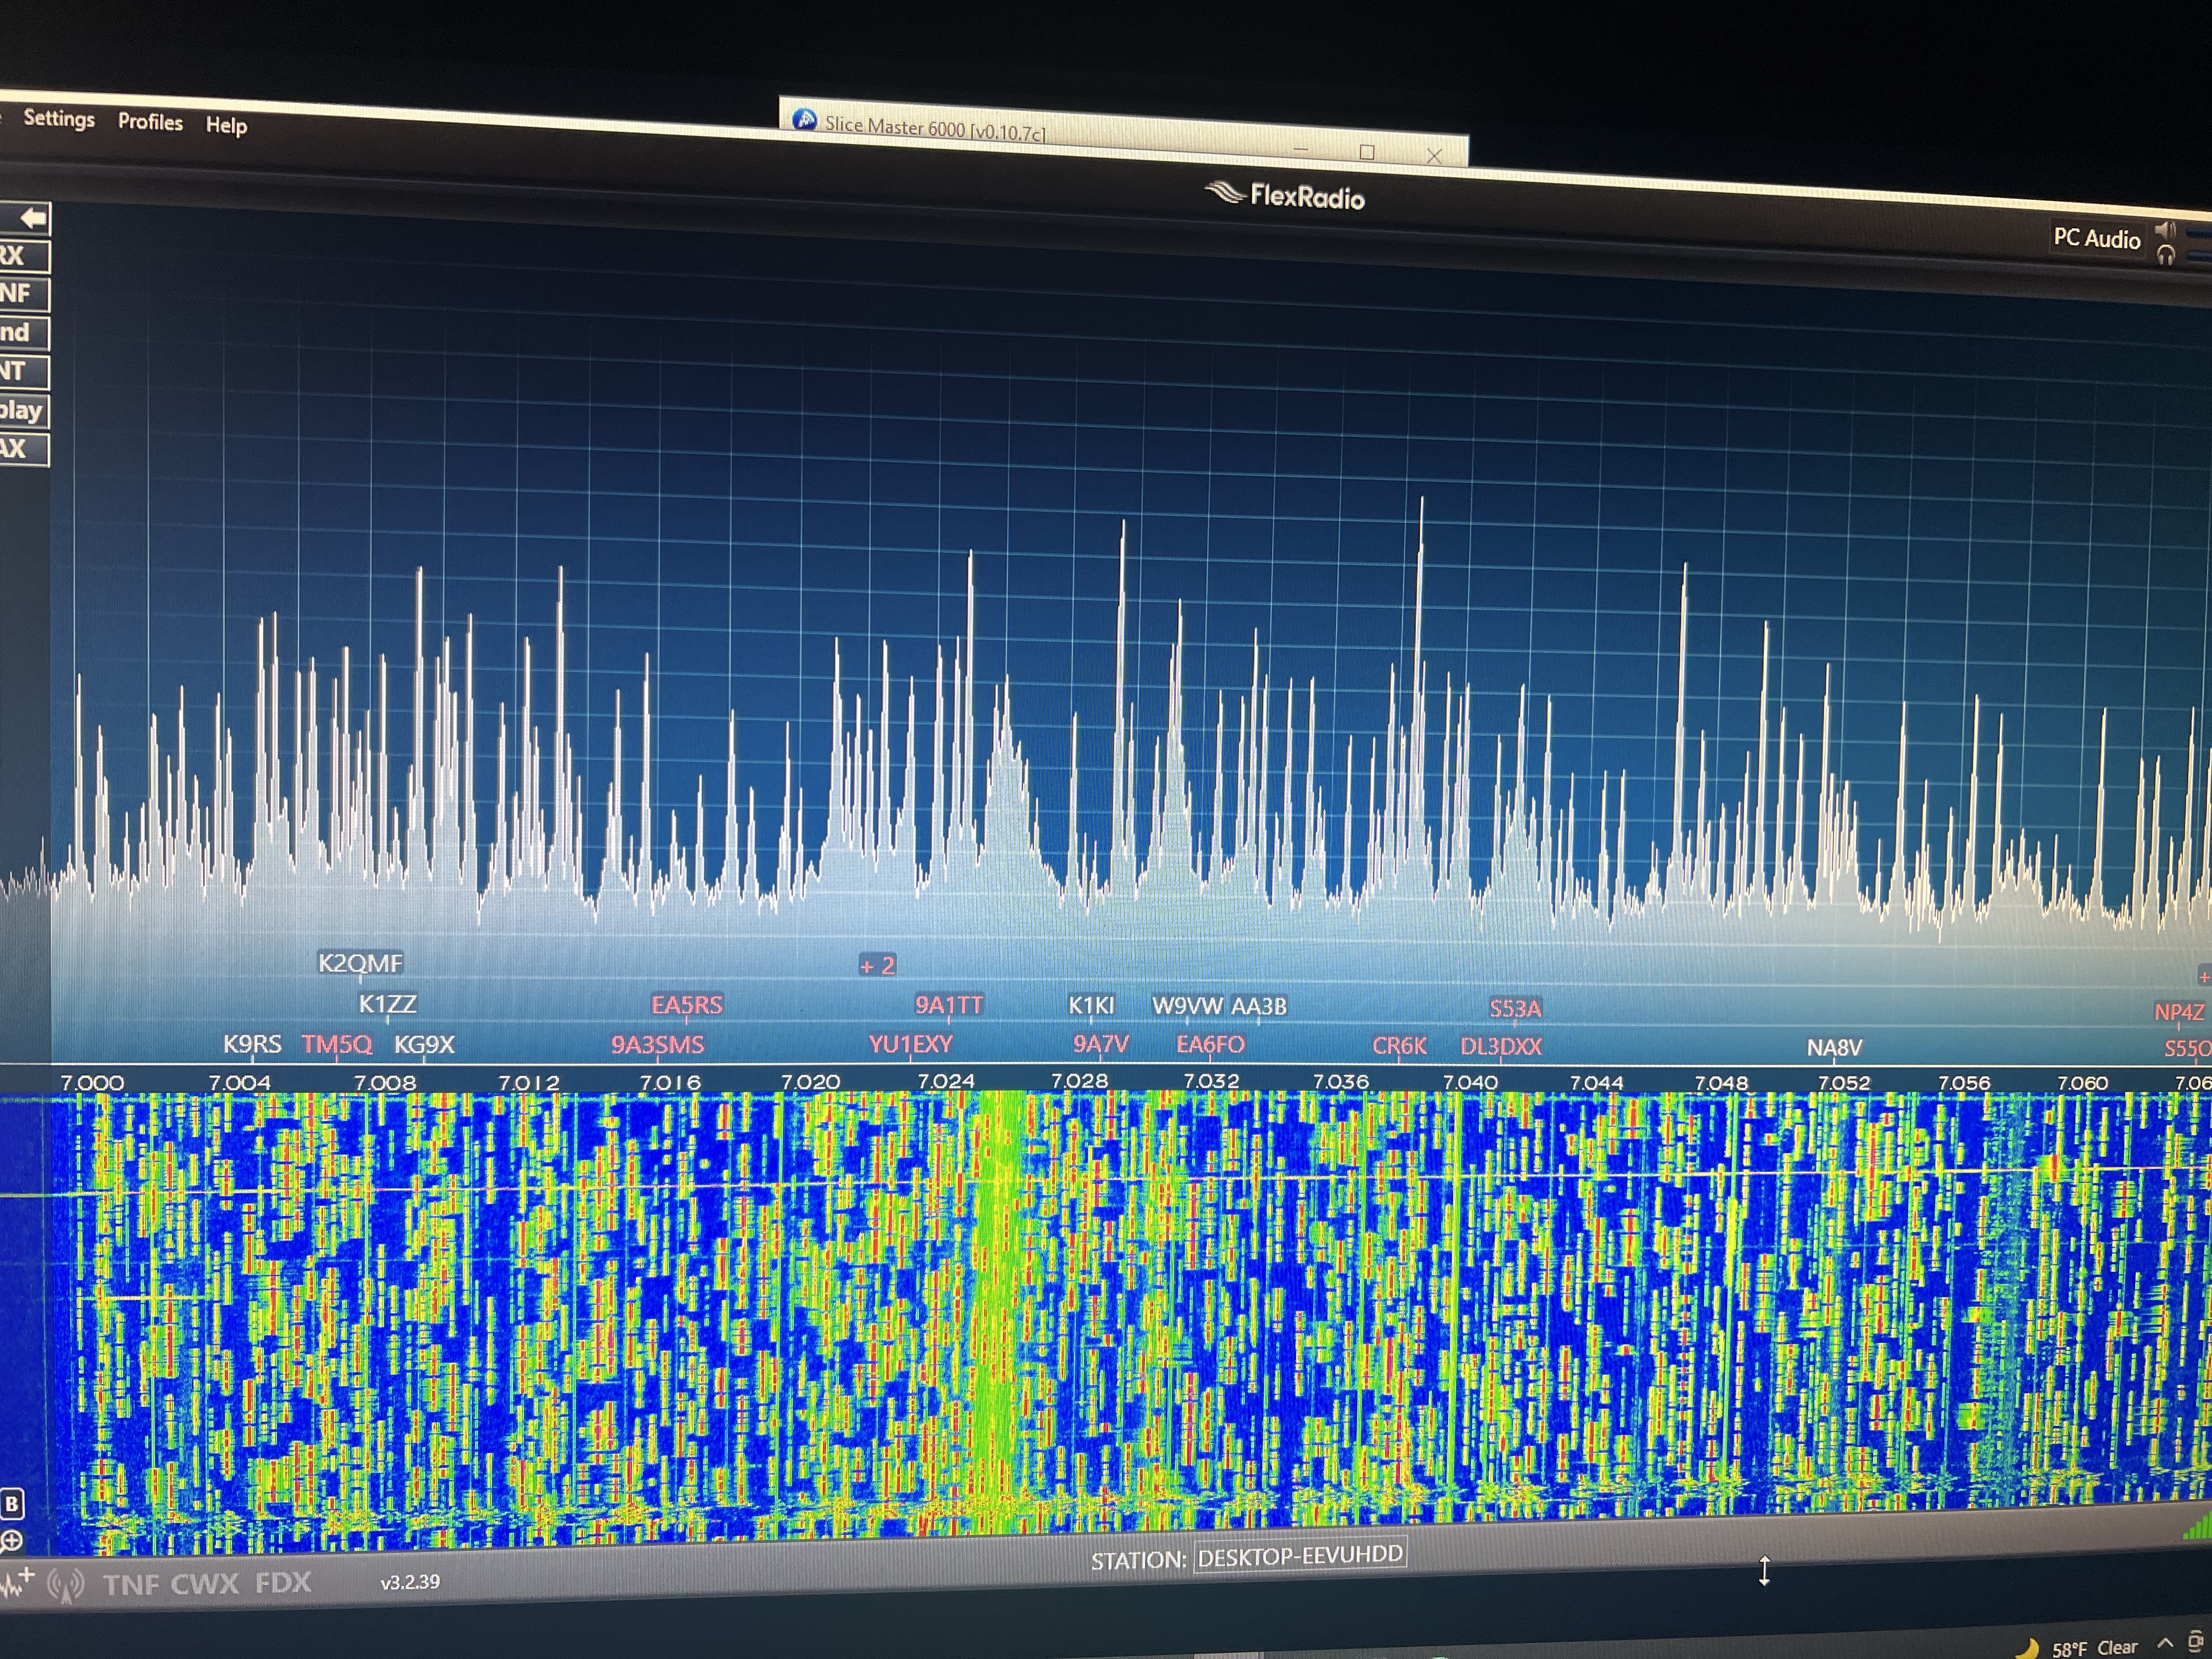Click the moon weather icon in taskbar

tap(2028, 1648)
